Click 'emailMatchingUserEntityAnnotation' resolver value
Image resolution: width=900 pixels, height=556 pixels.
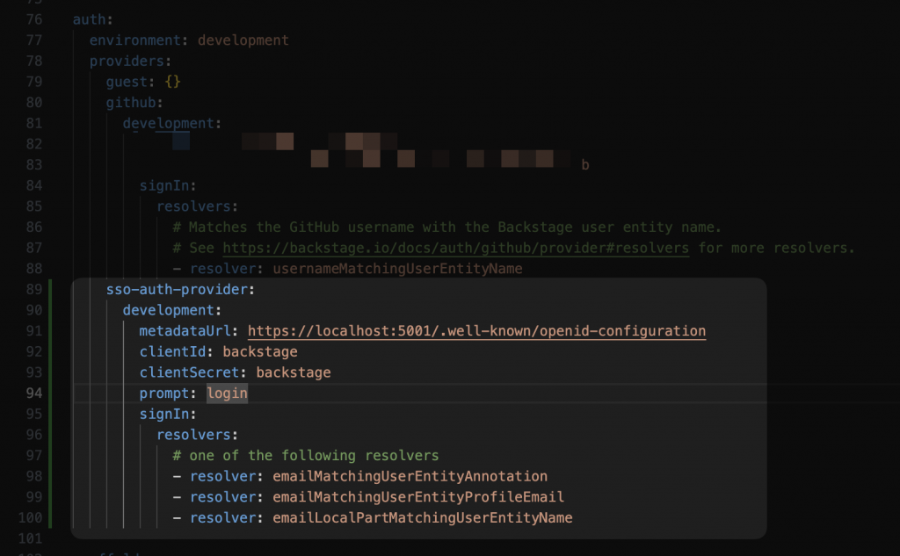click(x=410, y=476)
